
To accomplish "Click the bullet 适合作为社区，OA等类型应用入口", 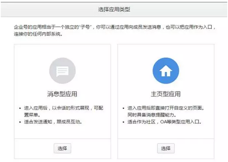I will (x=164, y=122).
